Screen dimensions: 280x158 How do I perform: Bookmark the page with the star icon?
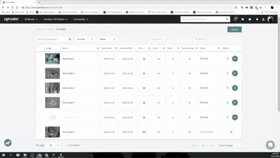pos(236,7)
